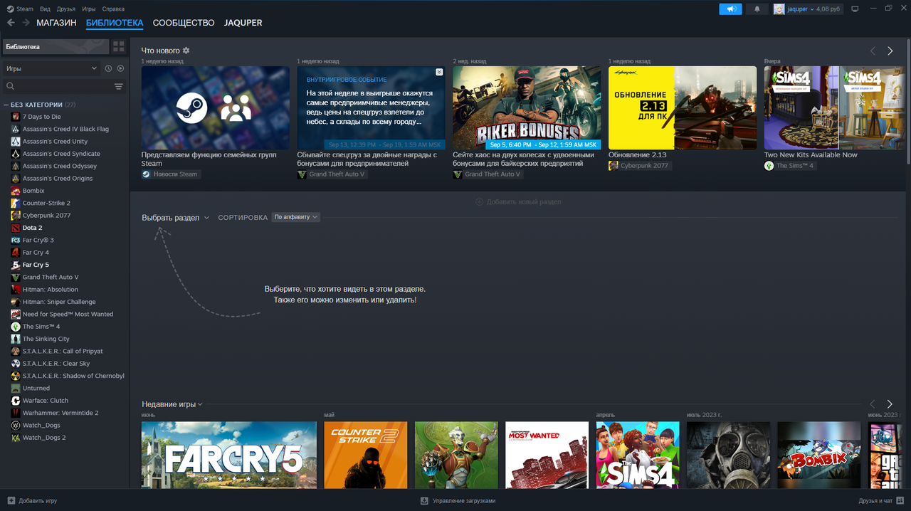Click the Counter-Strike 2 game icon
Viewport: 911px width, 511px height.
[16, 203]
